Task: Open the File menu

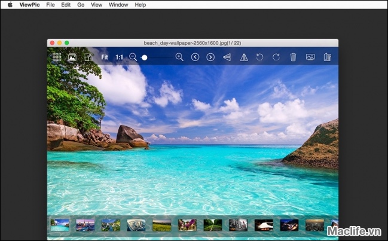Action: (50, 5)
